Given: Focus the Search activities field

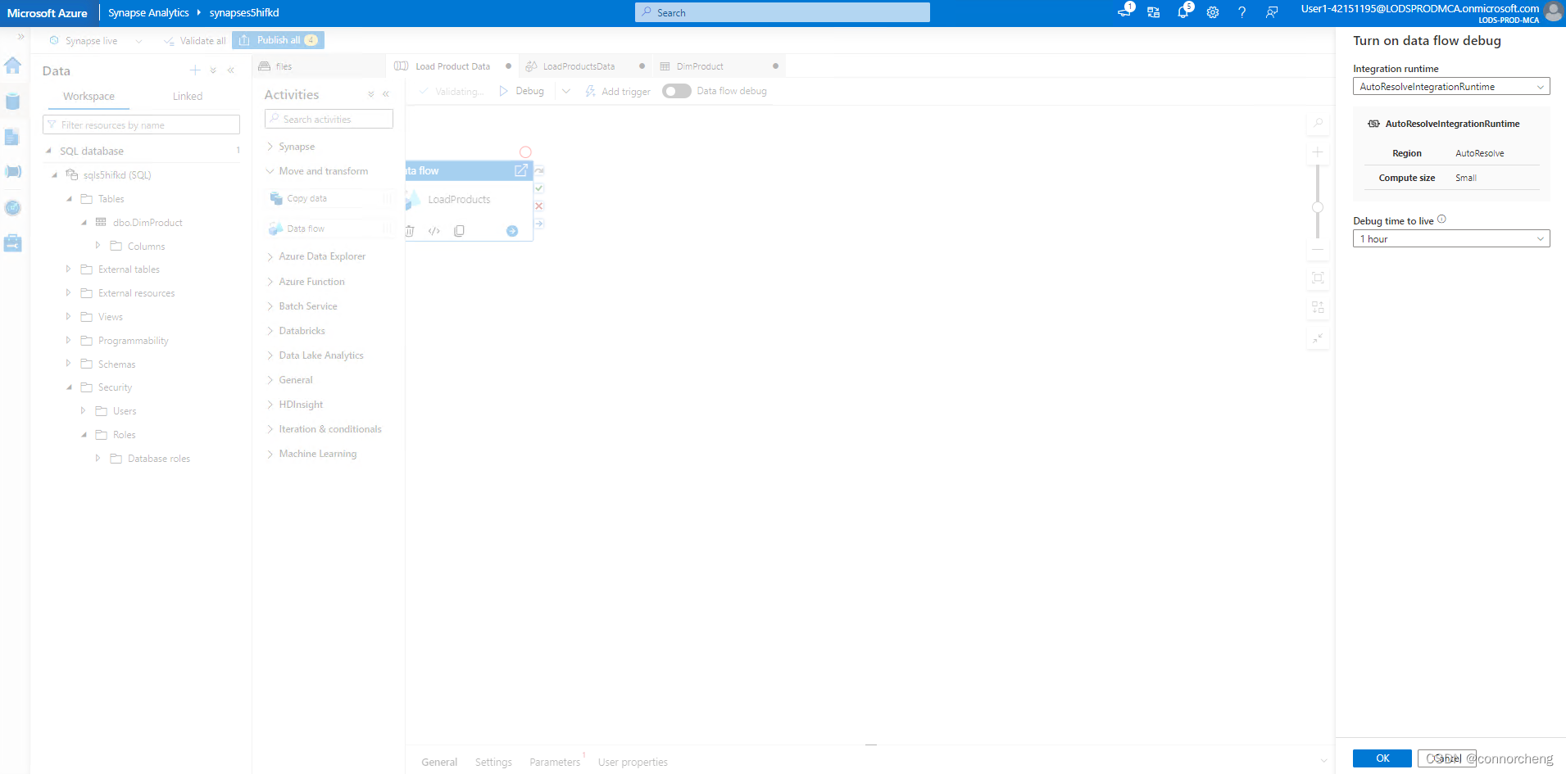Looking at the screenshot, I should (x=329, y=120).
